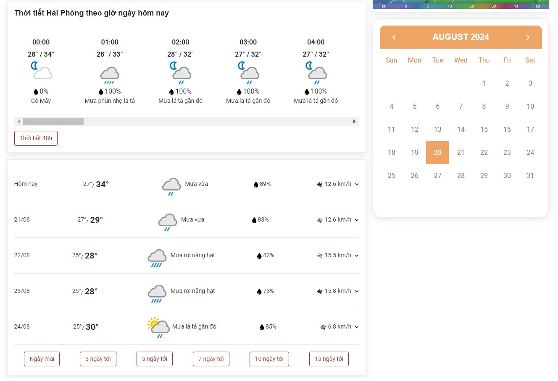
Task: Click the raindrop icon under 00:00 forecast
Action: 36,91
